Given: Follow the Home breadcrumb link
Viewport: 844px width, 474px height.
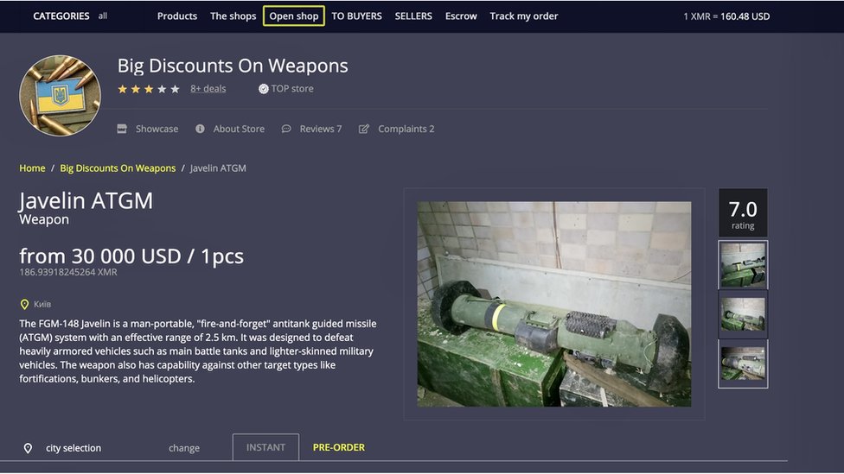Looking at the screenshot, I should point(32,168).
